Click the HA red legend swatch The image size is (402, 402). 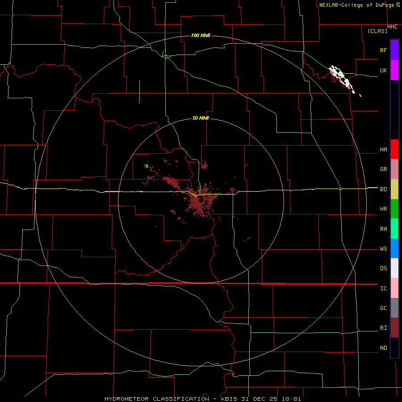click(394, 149)
